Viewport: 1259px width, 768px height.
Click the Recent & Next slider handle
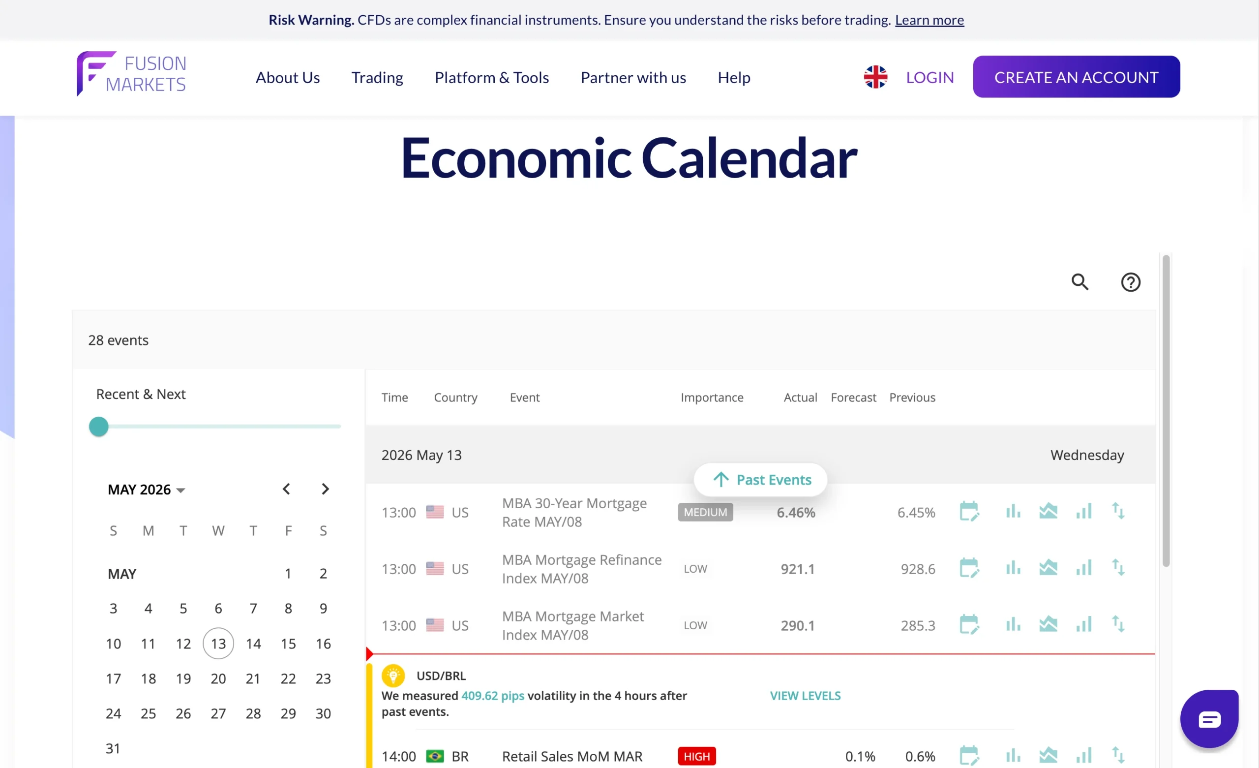pyautogui.click(x=99, y=427)
